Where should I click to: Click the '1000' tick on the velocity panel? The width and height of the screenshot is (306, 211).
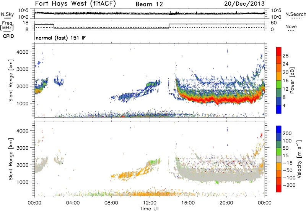pos(23,182)
